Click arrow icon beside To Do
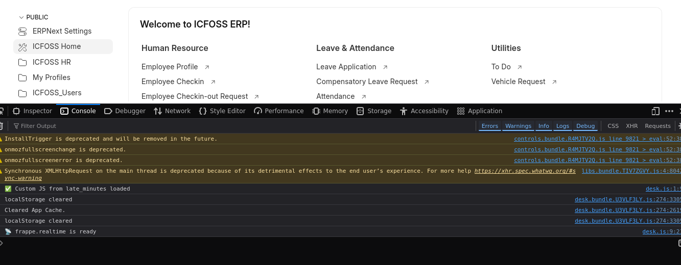The height and width of the screenshot is (265, 681). [520, 67]
